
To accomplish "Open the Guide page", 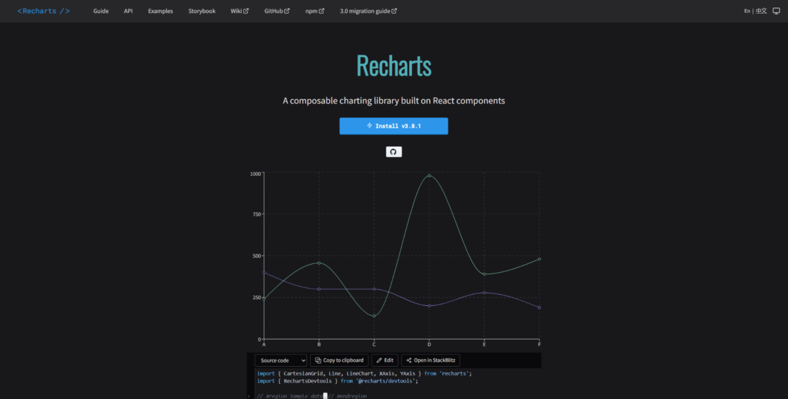I will click(101, 11).
